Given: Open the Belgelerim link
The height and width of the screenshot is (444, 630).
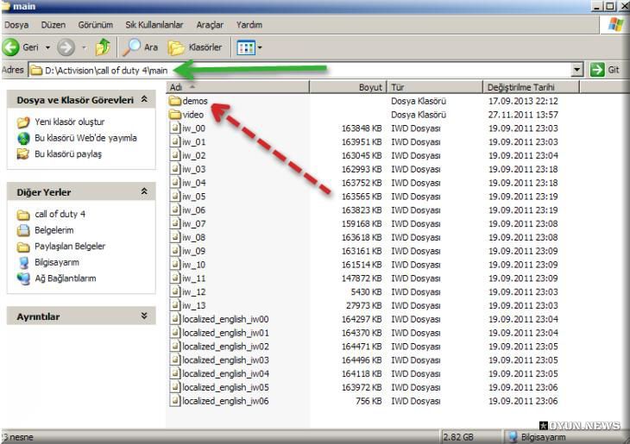Looking at the screenshot, I should pyautogui.click(x=54, y=230).
